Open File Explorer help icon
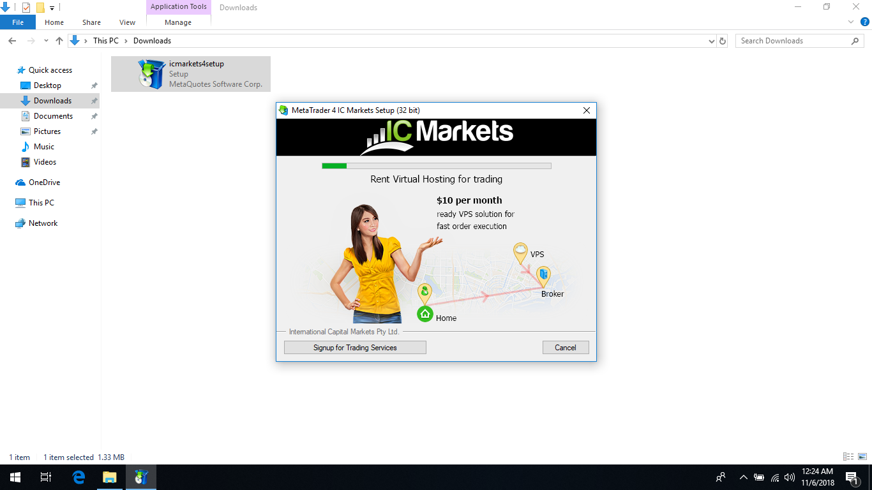This screenshot has width=872, height=490. (865, 22)
